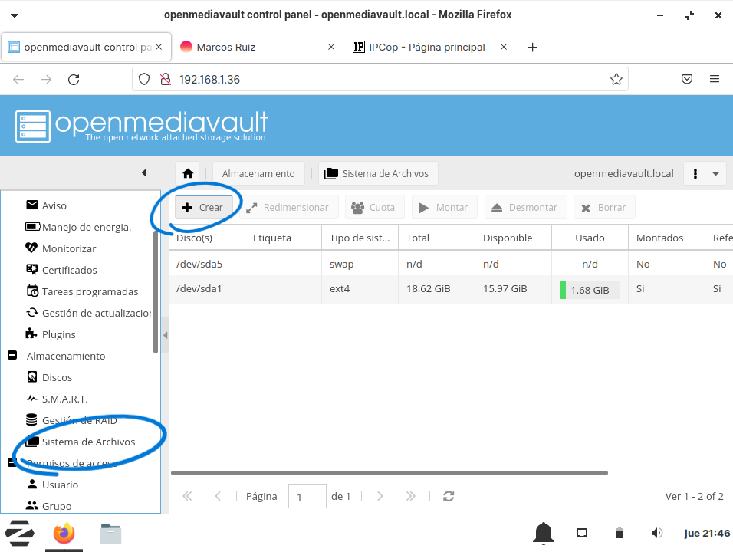
Task: Collapse the Almacenamiento tree section
Action: tap(12, 356)
